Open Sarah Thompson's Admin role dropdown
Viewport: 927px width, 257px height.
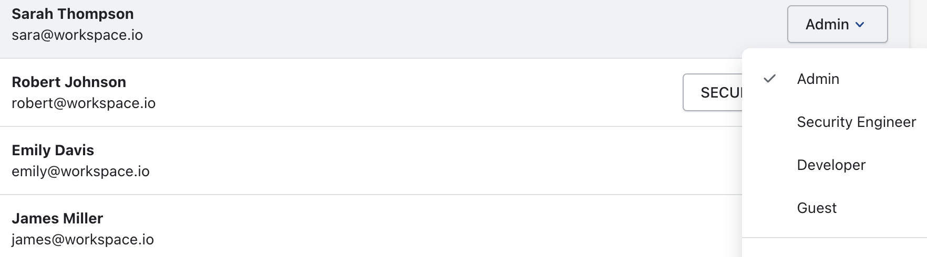[x=837, y=25]
